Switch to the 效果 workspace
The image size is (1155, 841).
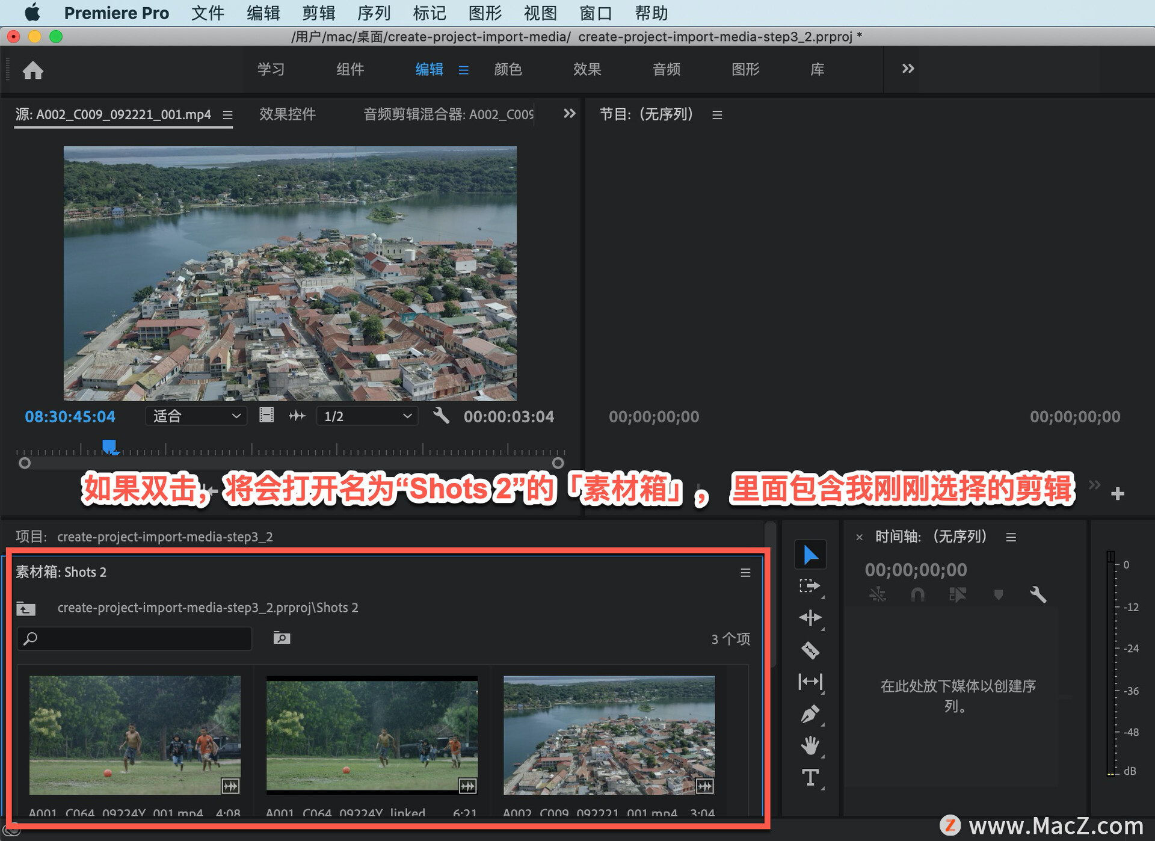click(x=587, y=69)
